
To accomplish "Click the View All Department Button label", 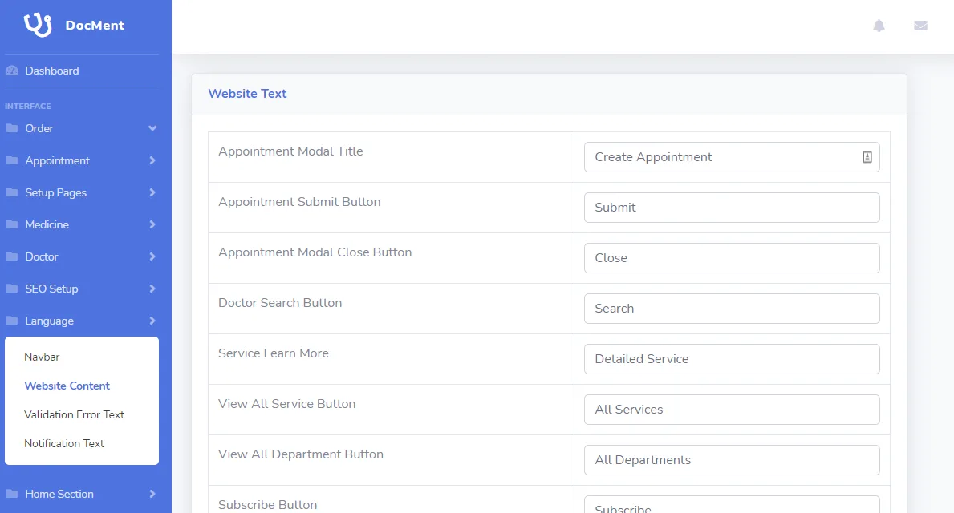I will tap(301, 454).
